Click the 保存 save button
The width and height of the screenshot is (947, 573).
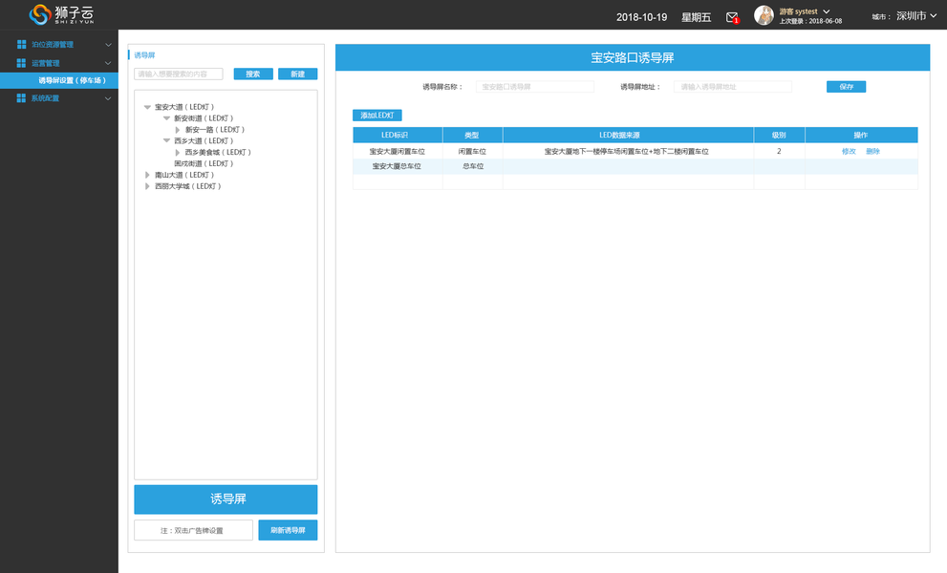(846, 87)
